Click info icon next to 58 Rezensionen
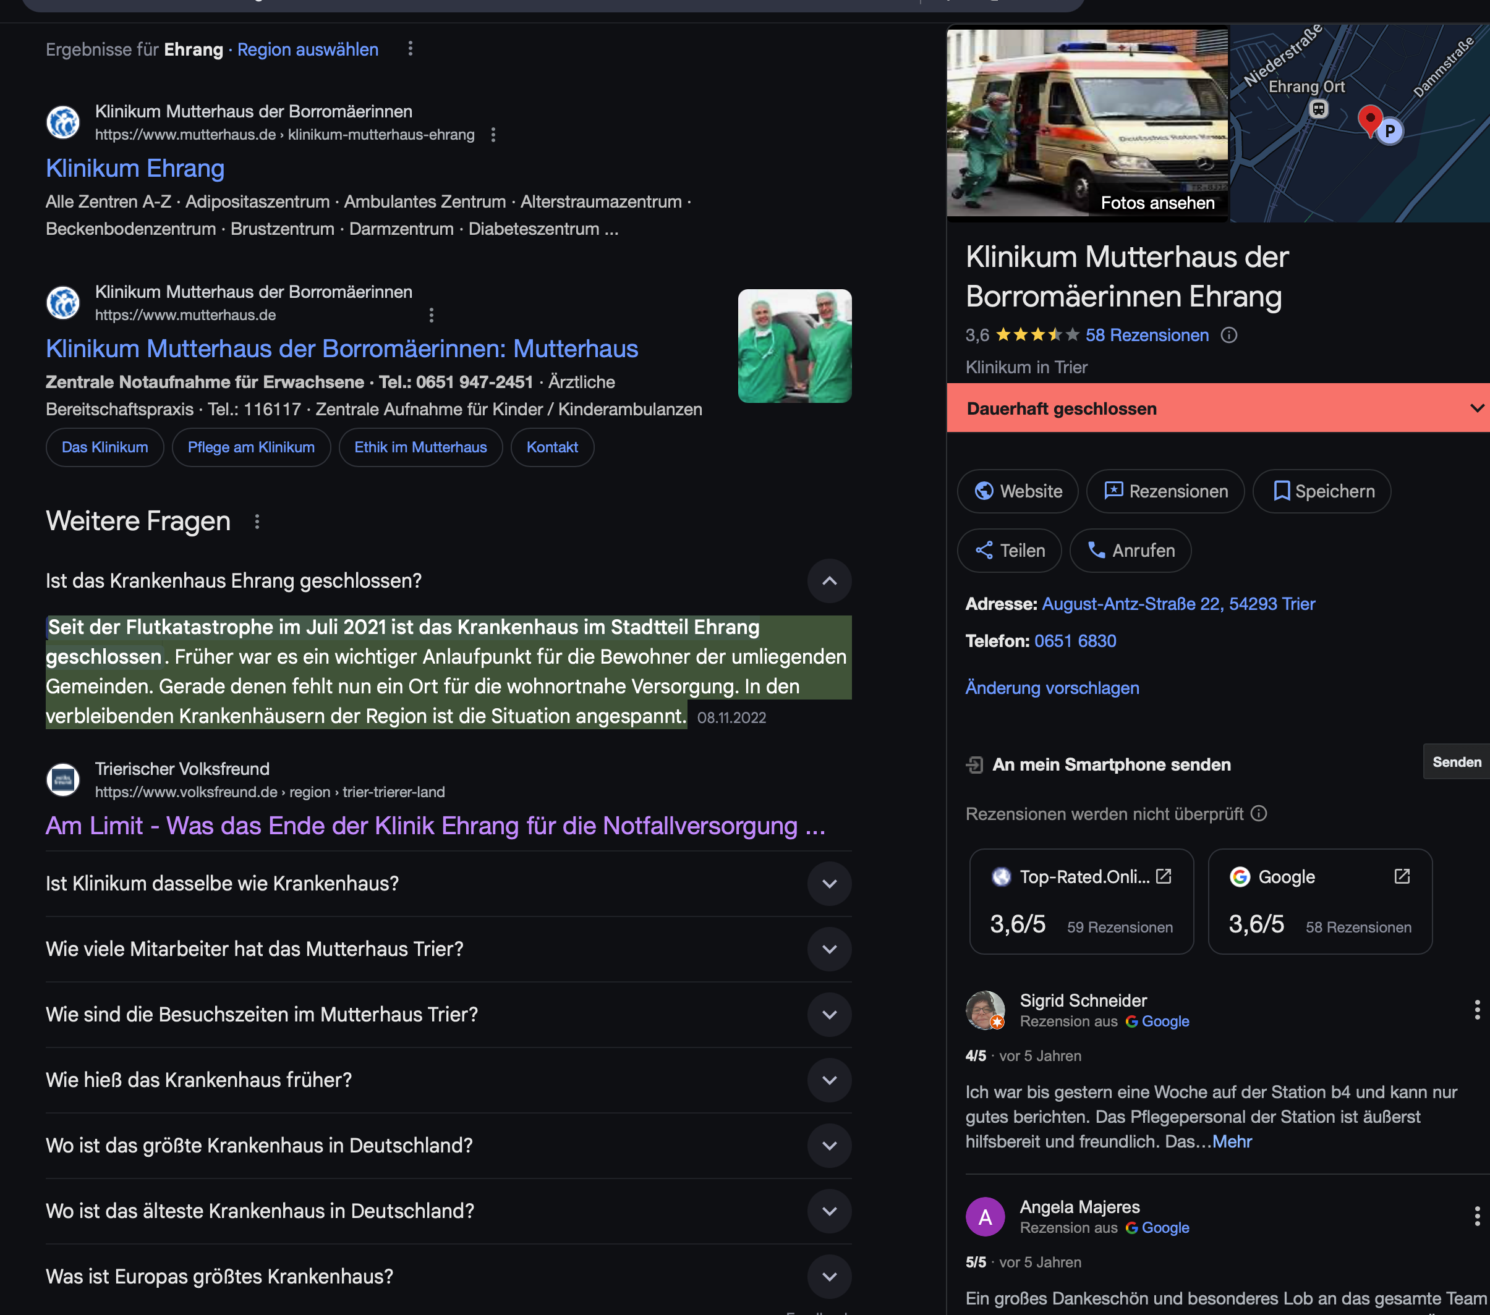Viewport: 1490px width, 1315px height. point(1229,335)
